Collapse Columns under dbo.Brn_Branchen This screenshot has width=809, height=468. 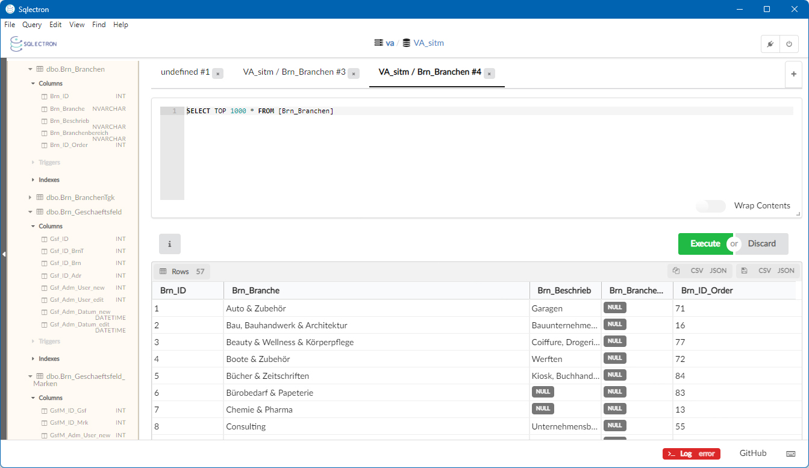point(34,84)
